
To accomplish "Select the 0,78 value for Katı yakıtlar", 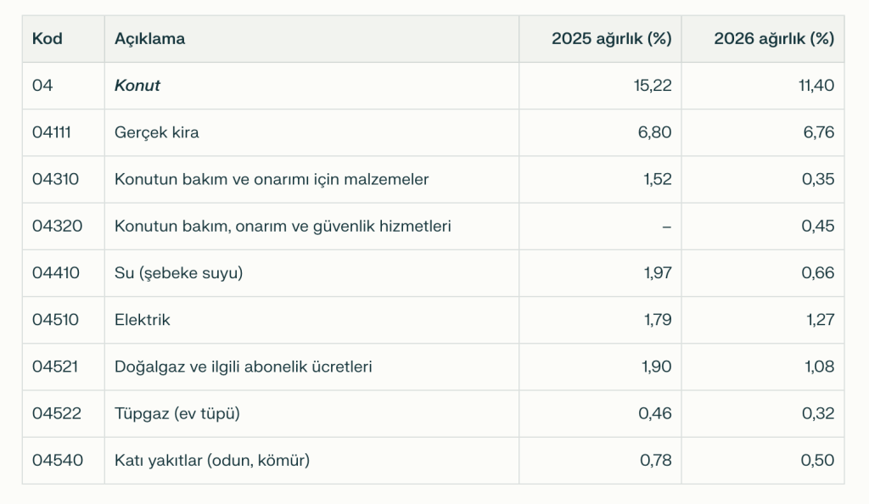I will (x=656, y=461).
